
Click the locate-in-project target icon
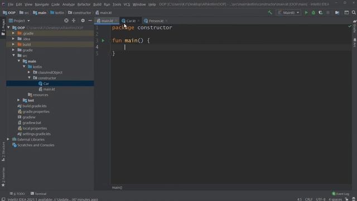click(66, 21)
